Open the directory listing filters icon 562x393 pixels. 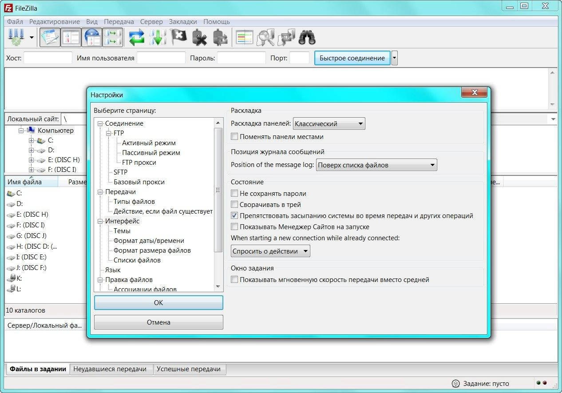pos(244,37)
